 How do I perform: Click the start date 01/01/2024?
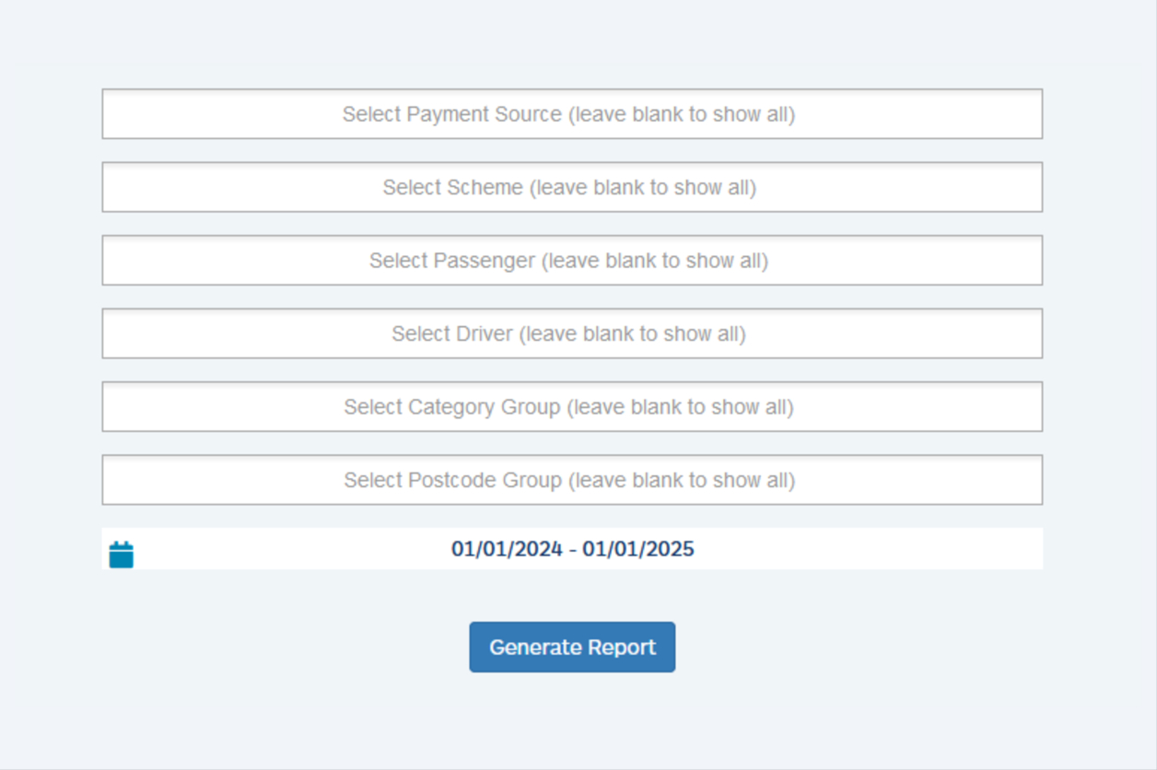(x=506, y=549)
